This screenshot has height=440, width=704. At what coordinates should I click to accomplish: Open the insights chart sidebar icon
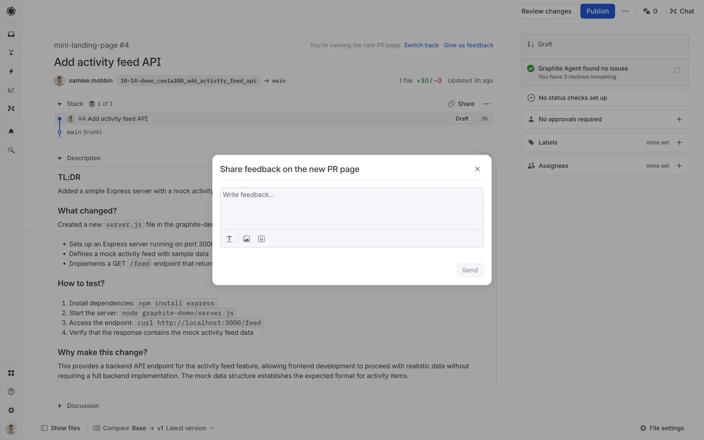pos(11,90)
